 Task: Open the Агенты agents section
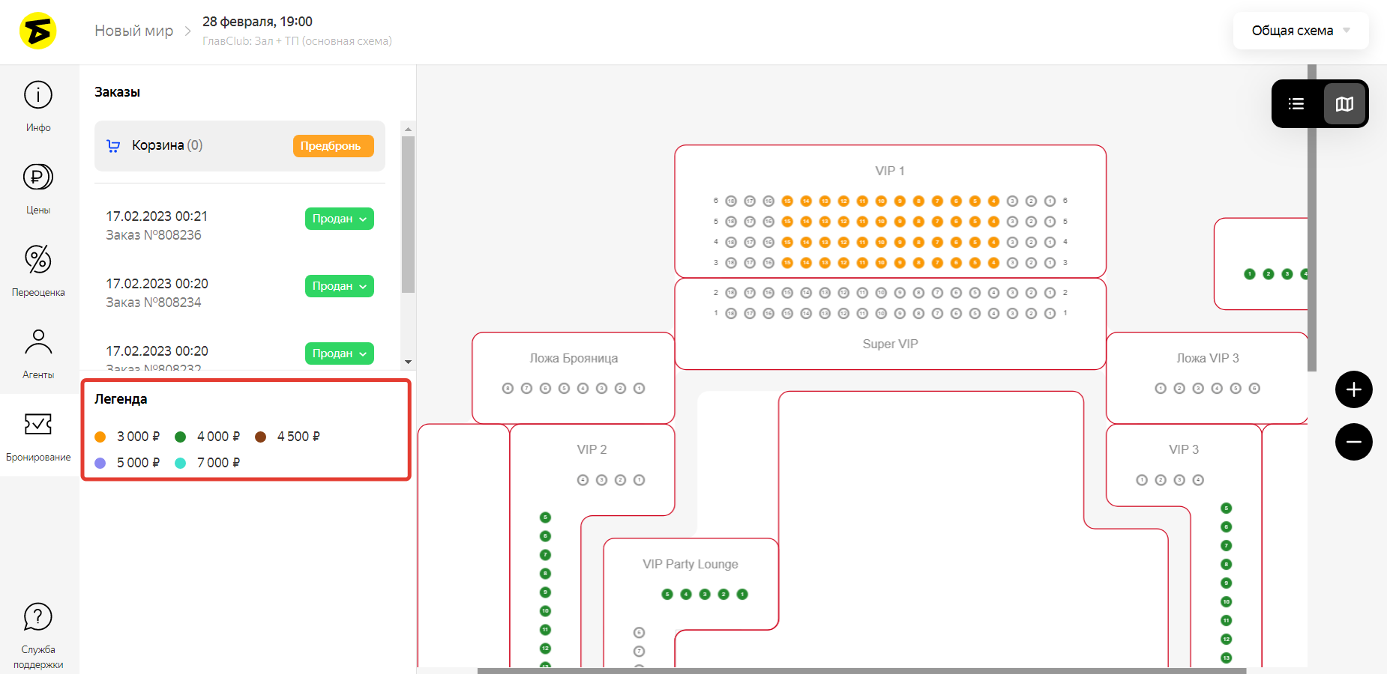click(x=38, y=353)
